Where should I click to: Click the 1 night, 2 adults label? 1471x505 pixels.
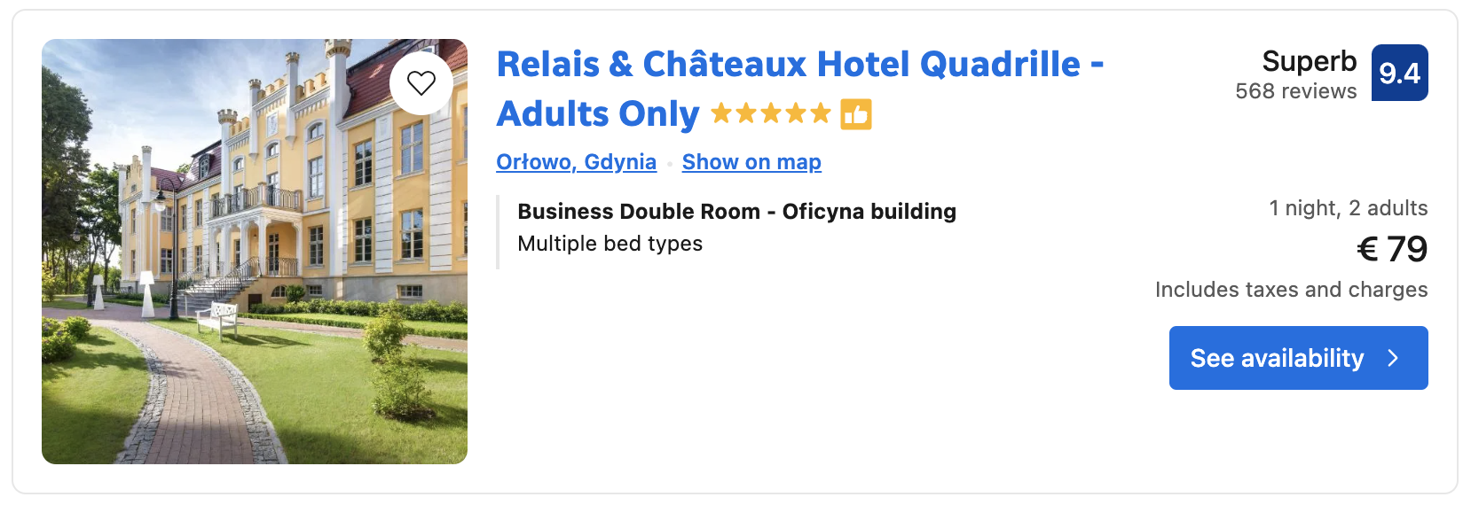[x=1348, y=208]
